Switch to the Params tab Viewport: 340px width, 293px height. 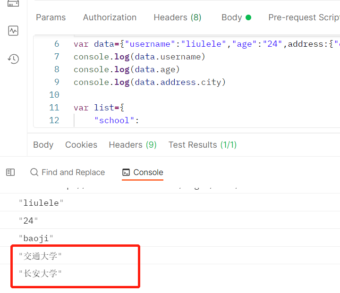coord(51,17)
